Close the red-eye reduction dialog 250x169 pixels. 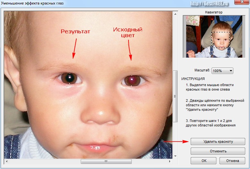(242, 2)
